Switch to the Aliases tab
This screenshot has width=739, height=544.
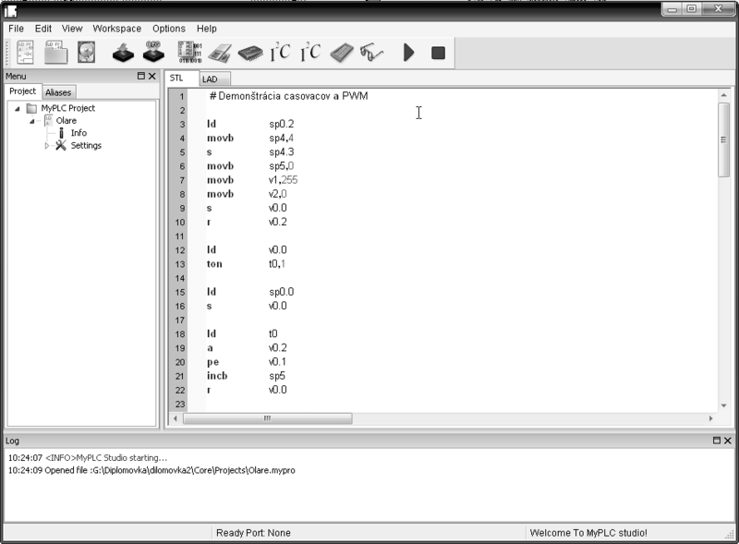point(58,92)
